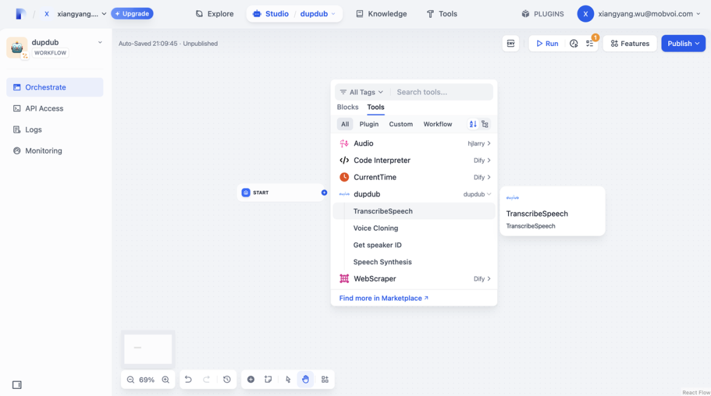Open the ENV environment variables button
This screenshot has height=396, width=711.
pyautogui.click(x=510, y=43)
